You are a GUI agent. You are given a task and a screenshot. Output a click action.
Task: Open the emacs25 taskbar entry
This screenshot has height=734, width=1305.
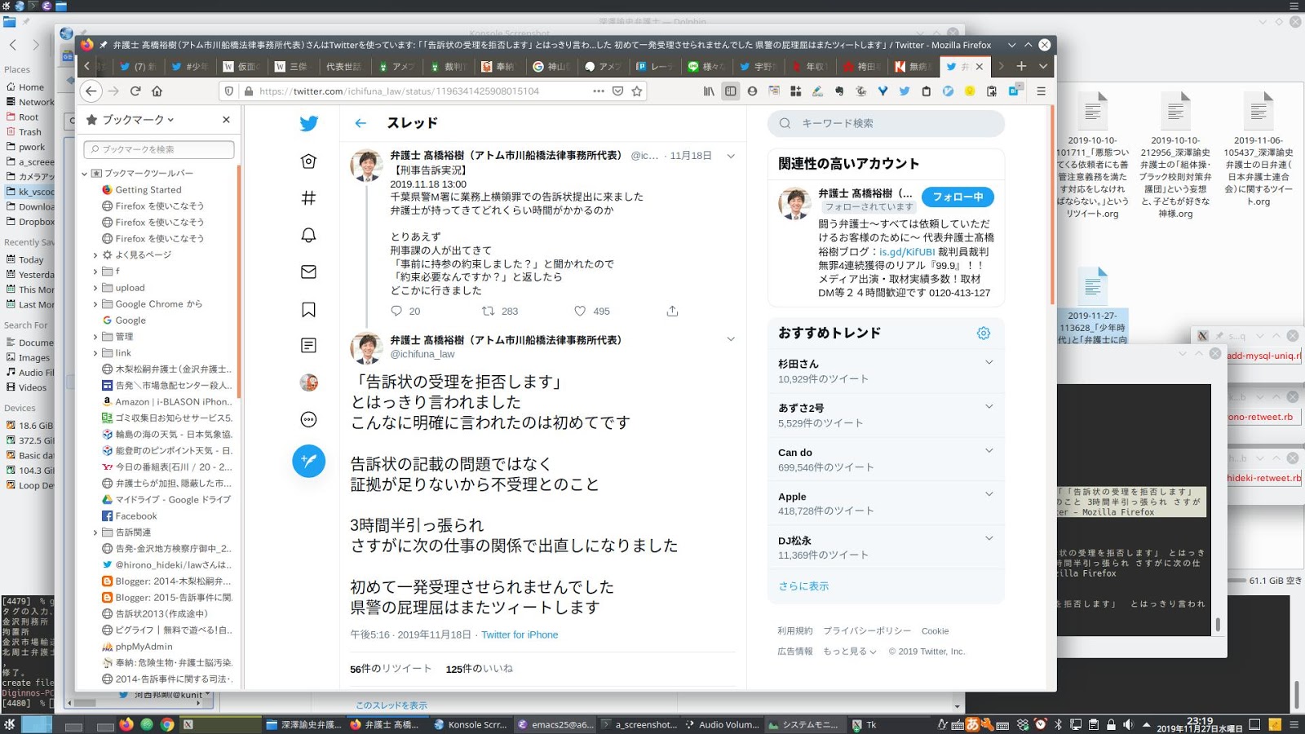(x=556, y=724)
